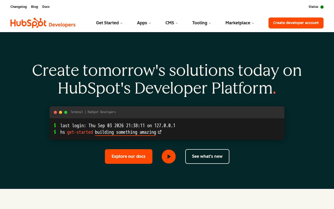
Task: Open the Changelog link
Action: [19, 7]
